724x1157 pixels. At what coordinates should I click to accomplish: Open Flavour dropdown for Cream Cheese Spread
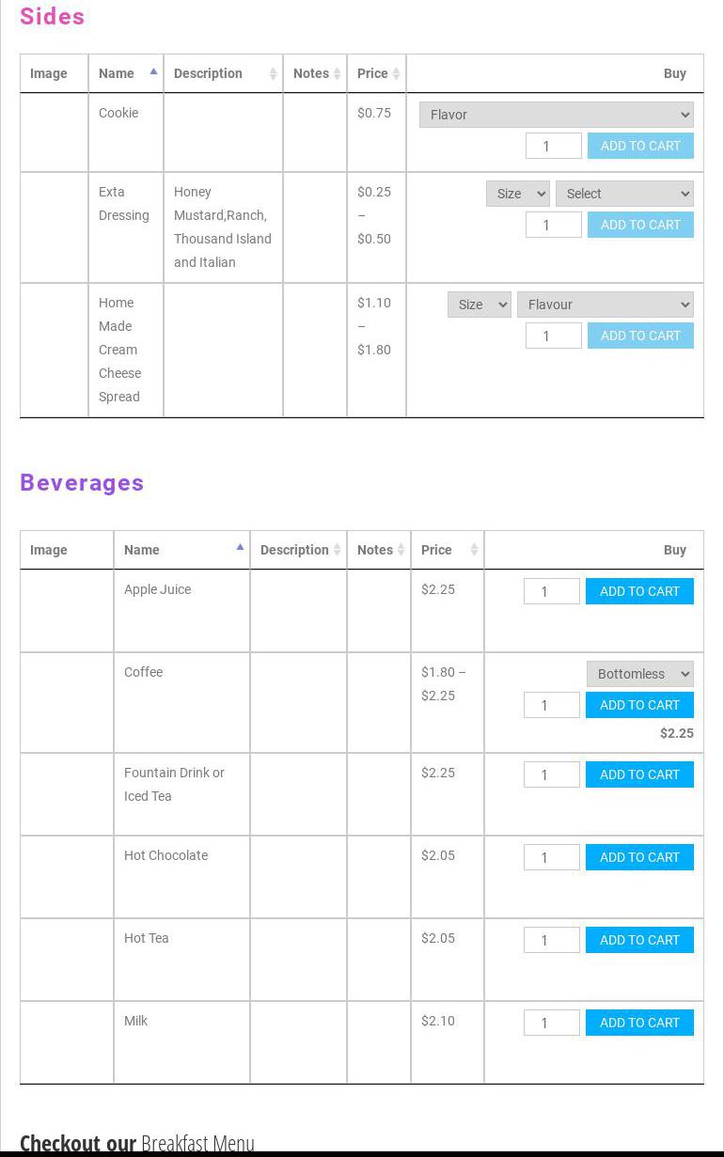tap(605, 305)
